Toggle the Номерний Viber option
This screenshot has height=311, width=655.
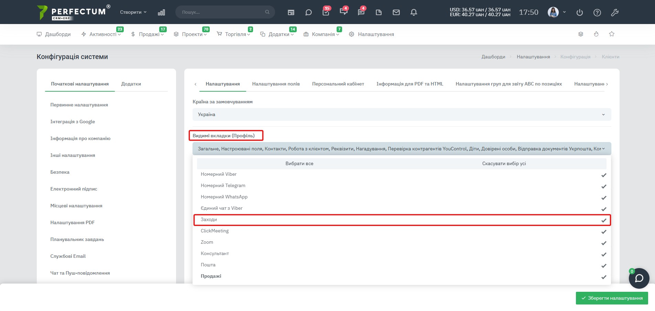pyautogui.click(x=402, y=174)
